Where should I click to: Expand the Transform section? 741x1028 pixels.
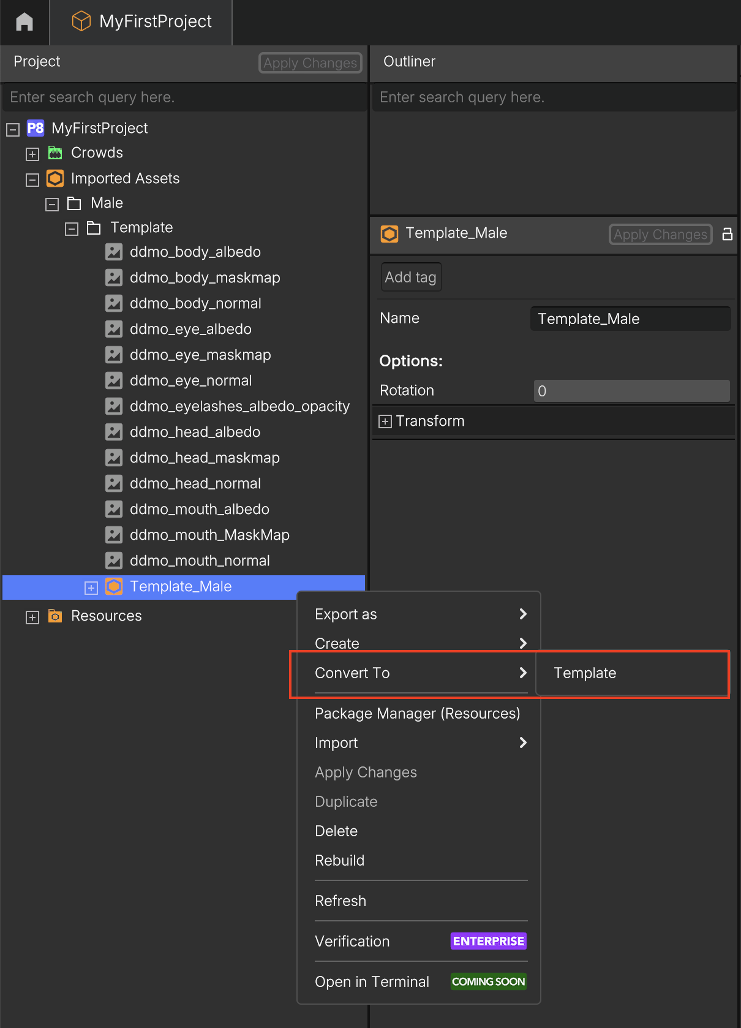[385, 421]
